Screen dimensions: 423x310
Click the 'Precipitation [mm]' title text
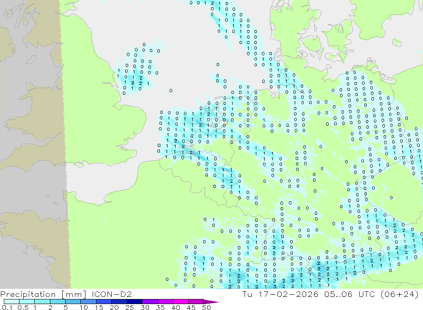(43, 294)
